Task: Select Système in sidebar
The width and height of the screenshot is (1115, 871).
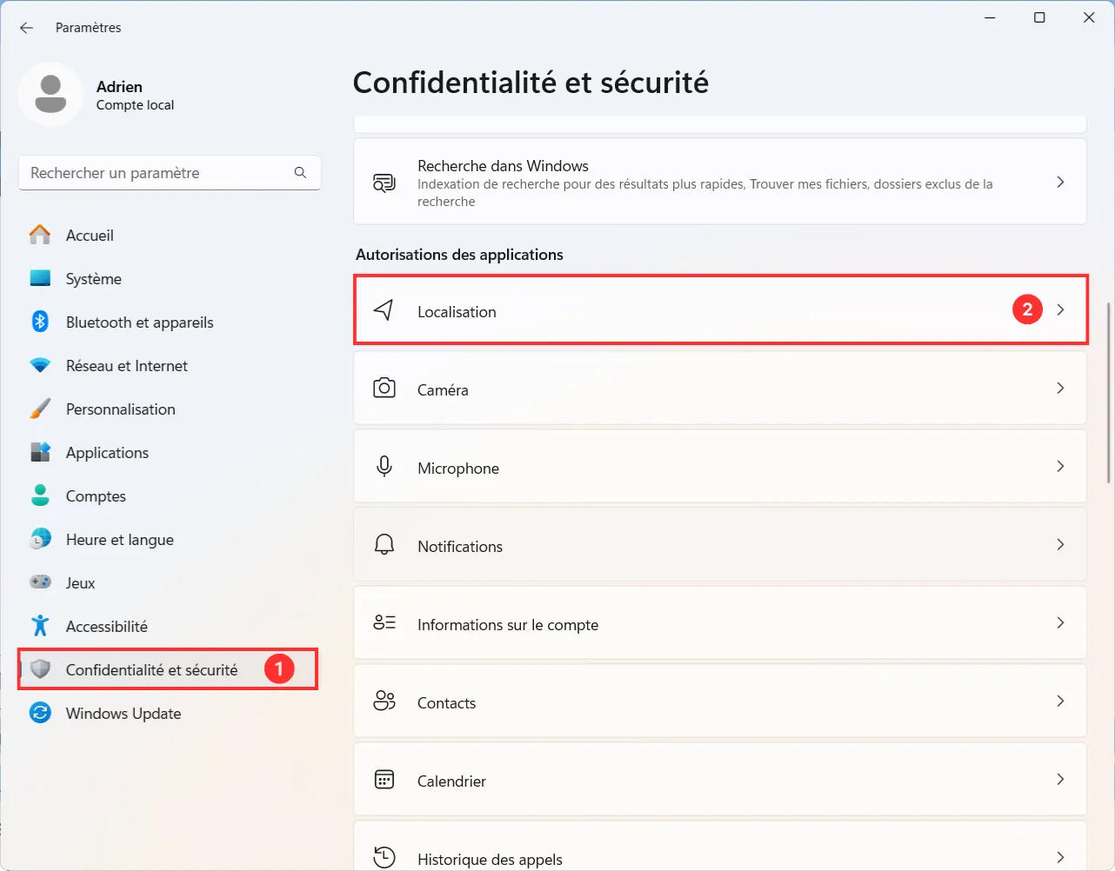Action: pyautogui.click(x=94, y=279)
